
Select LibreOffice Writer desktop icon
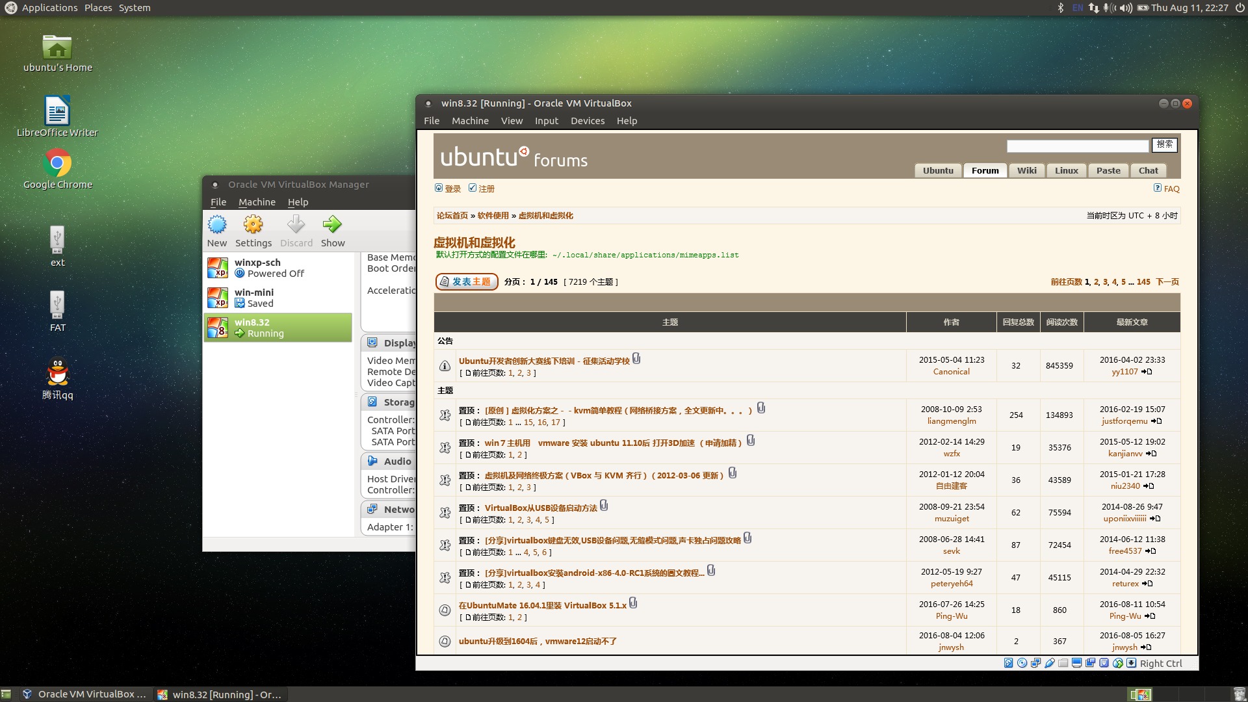click(57, 117)
